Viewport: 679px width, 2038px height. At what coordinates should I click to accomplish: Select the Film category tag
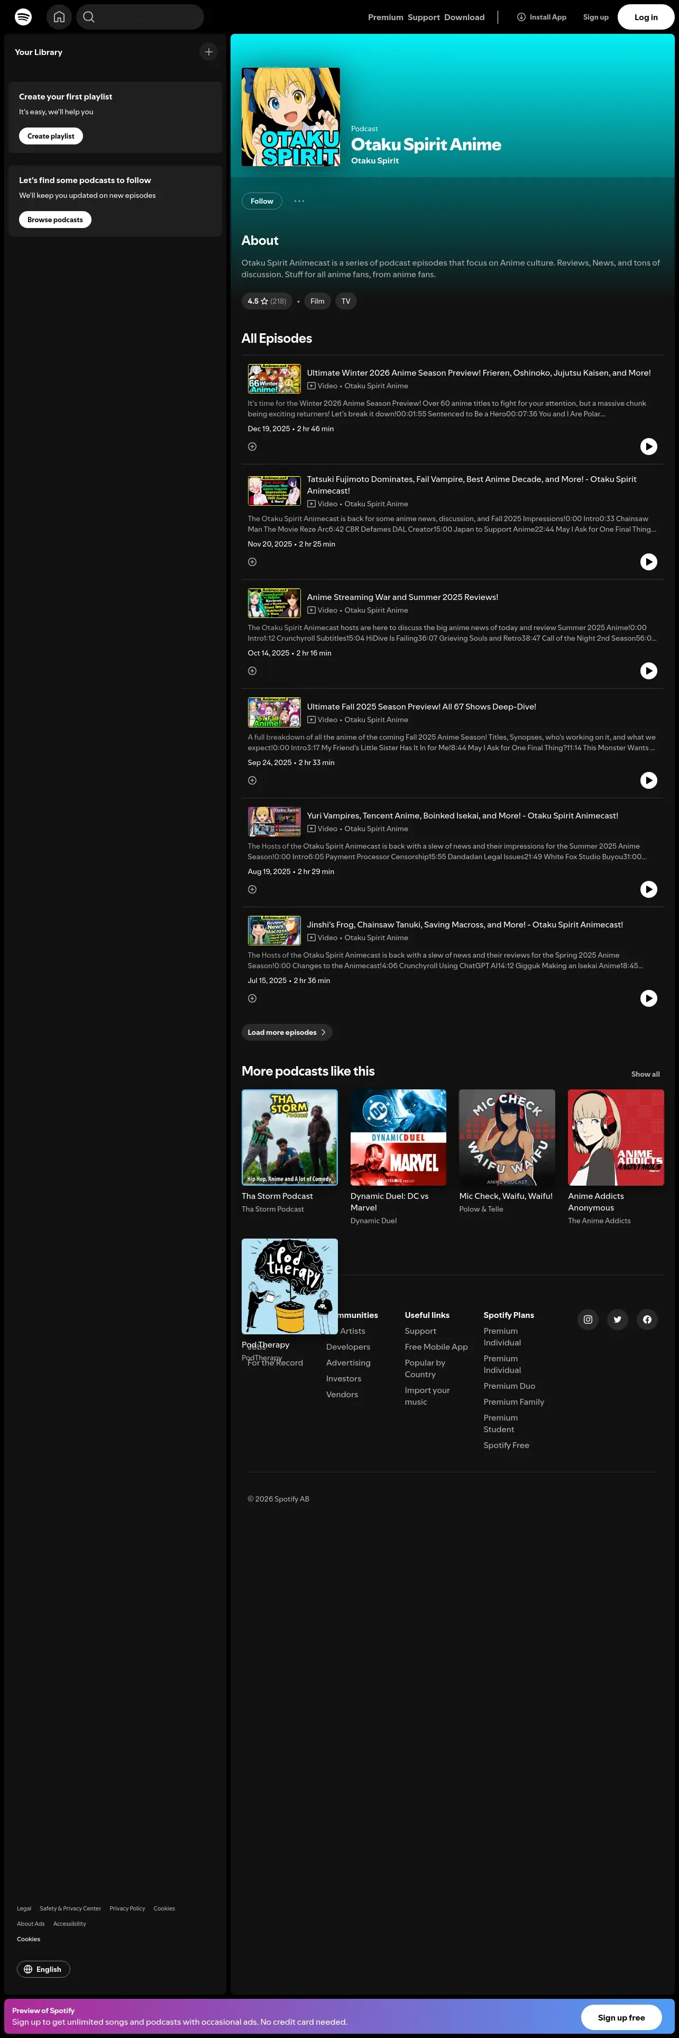(318, 302)
